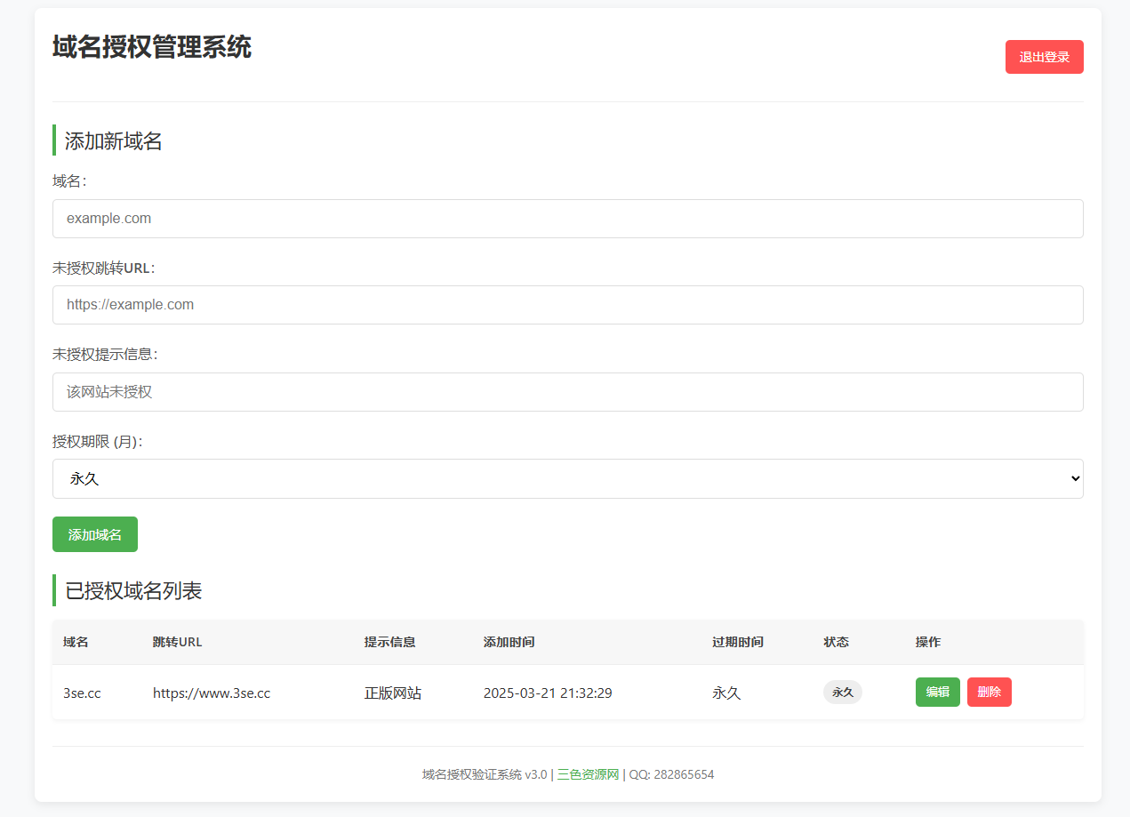Select the https://www.3se.cc URL cell
The width and height of the screenshot is (1130, 817).
[x=212, y=693]
